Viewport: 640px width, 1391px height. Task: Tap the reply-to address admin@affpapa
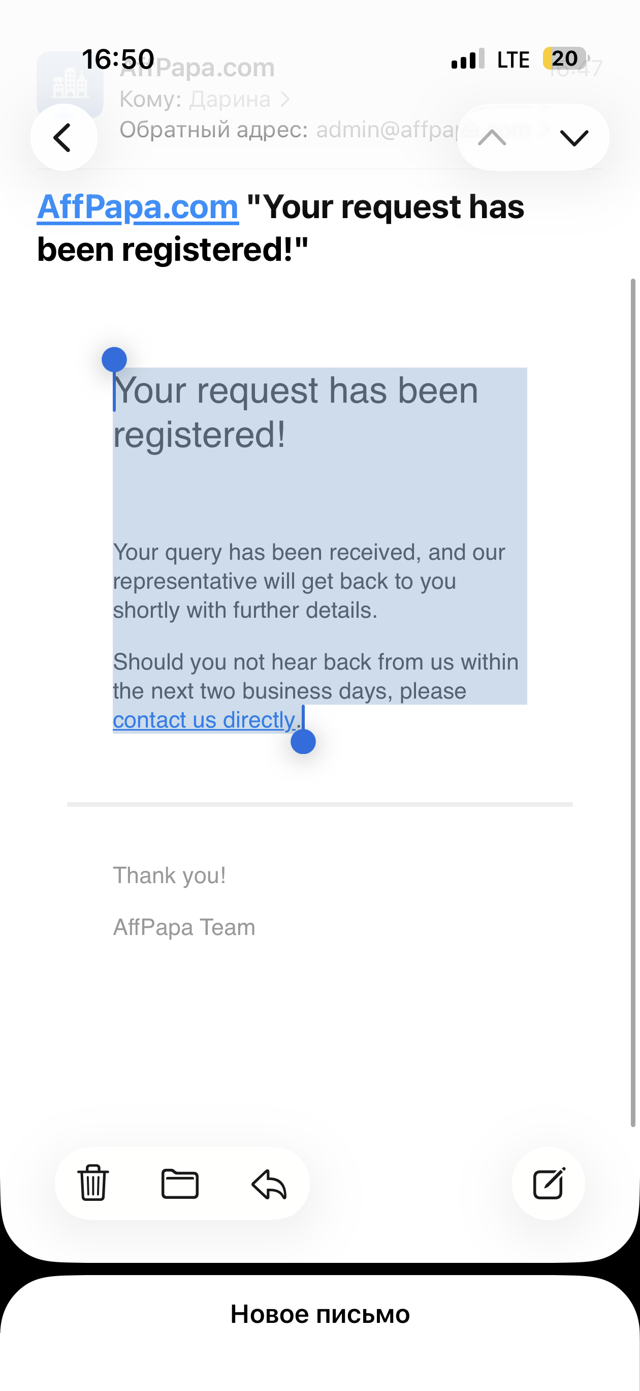[x=386, y=130]
